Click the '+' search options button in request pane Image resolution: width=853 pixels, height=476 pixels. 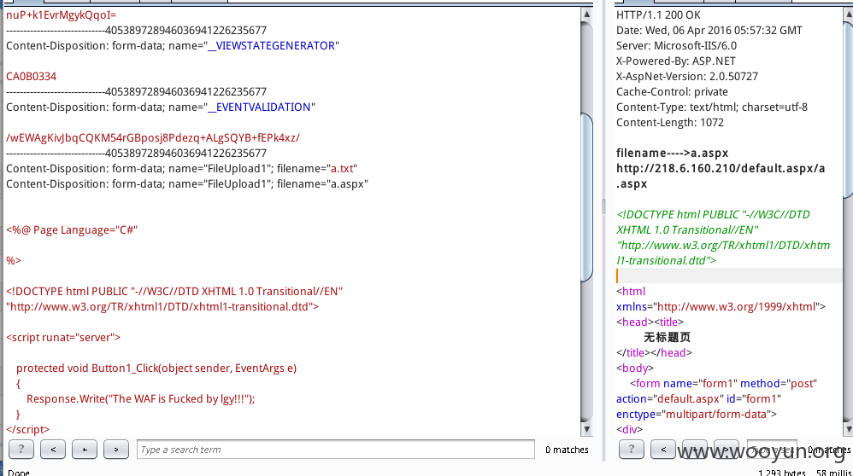85,450
